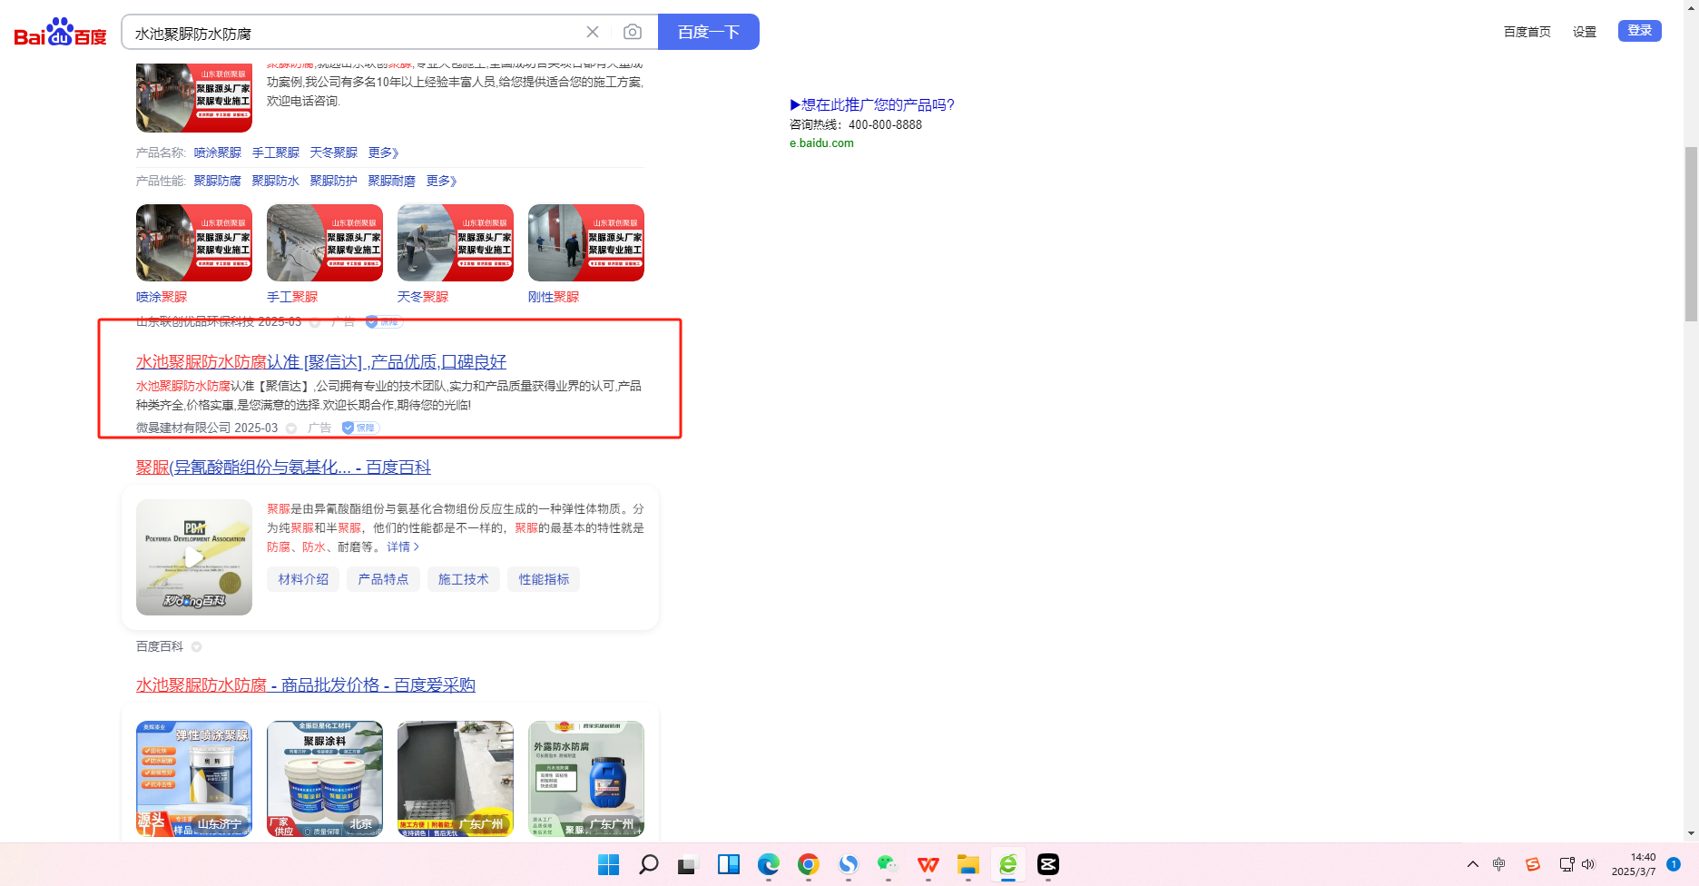Expand the dropdown next to 微晏建材有限公司 2025-03

(x=291, y=428)
